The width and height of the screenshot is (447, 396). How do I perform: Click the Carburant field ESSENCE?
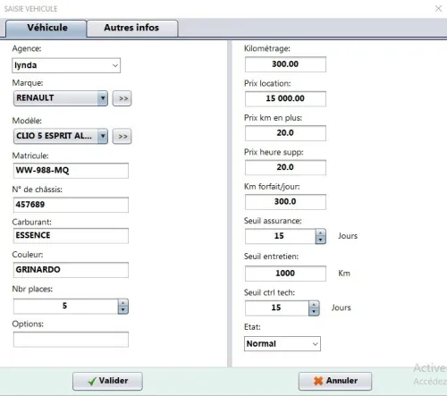pyautogui.click(x=71, y=236)
